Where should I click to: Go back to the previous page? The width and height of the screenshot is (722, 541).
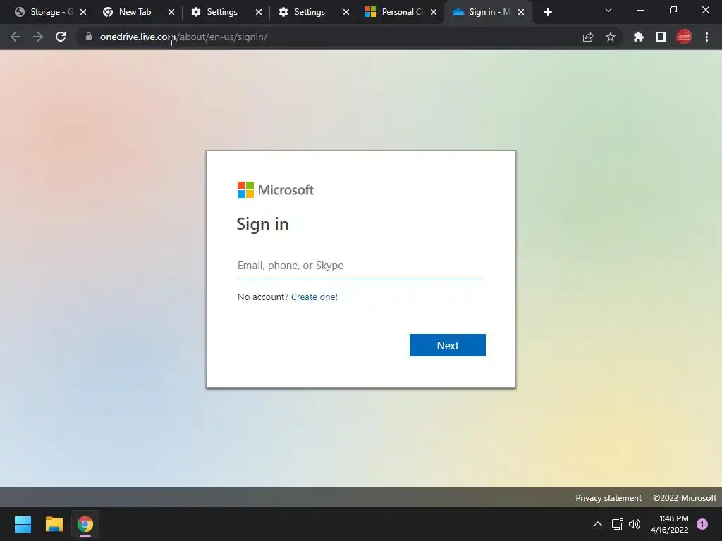coord(16,37)
